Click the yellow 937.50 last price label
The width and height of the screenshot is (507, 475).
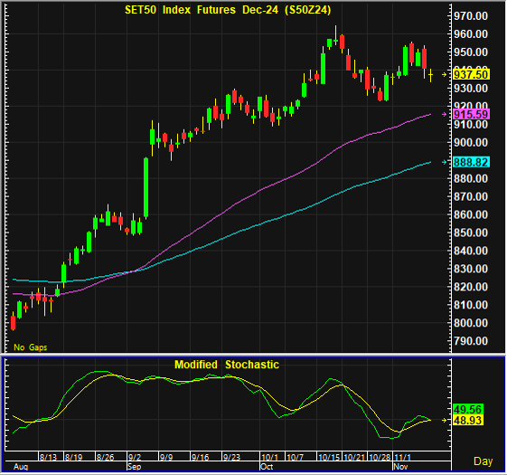[471, 75]
